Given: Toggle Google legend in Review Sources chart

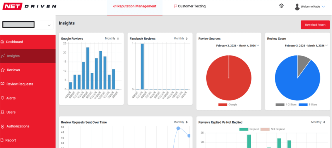Looking at the screenshot, I should click(x=228, y=105).
